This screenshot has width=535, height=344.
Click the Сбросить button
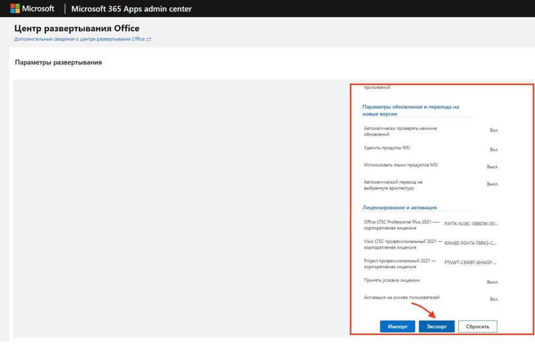tap(478, 326)
